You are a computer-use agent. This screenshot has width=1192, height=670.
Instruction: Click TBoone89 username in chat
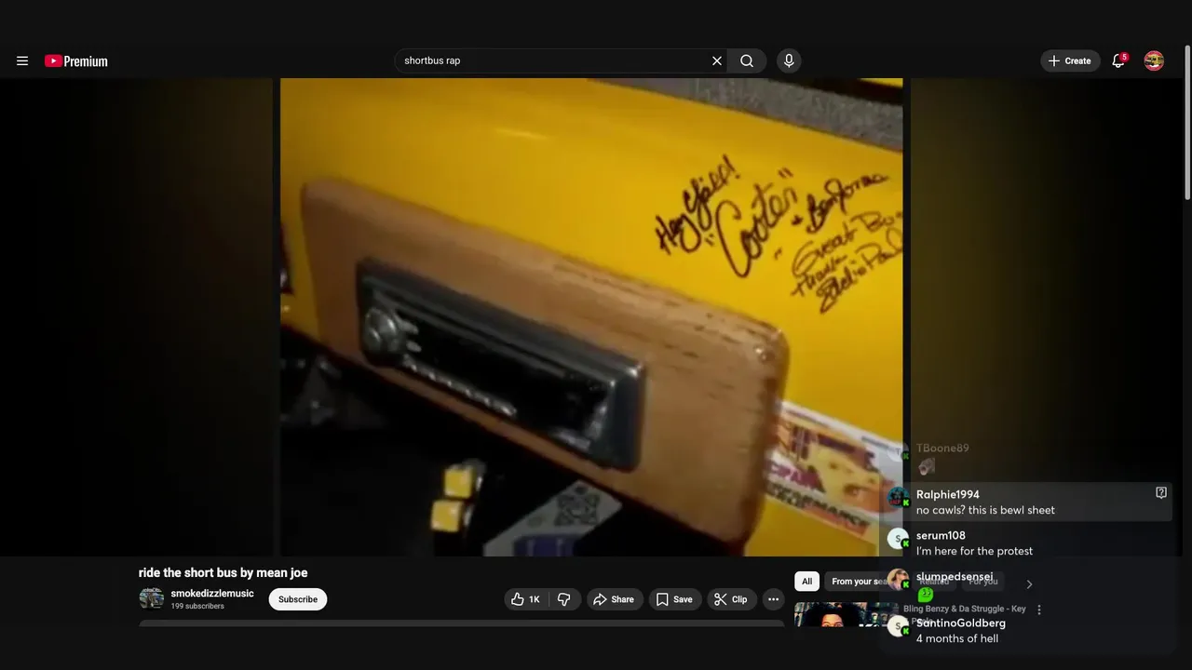[942, 448]
